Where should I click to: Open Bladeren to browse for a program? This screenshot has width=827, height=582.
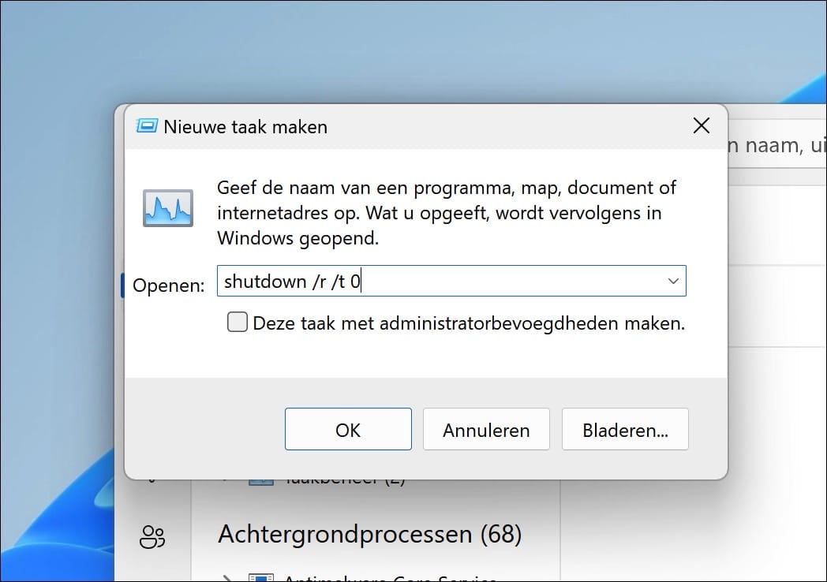[x=625, y=429]
